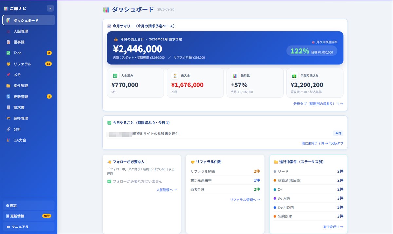This screenshot has width=393, height=234.
Task: Click the Todo badge showing 8
Action: tap(49, 53)
